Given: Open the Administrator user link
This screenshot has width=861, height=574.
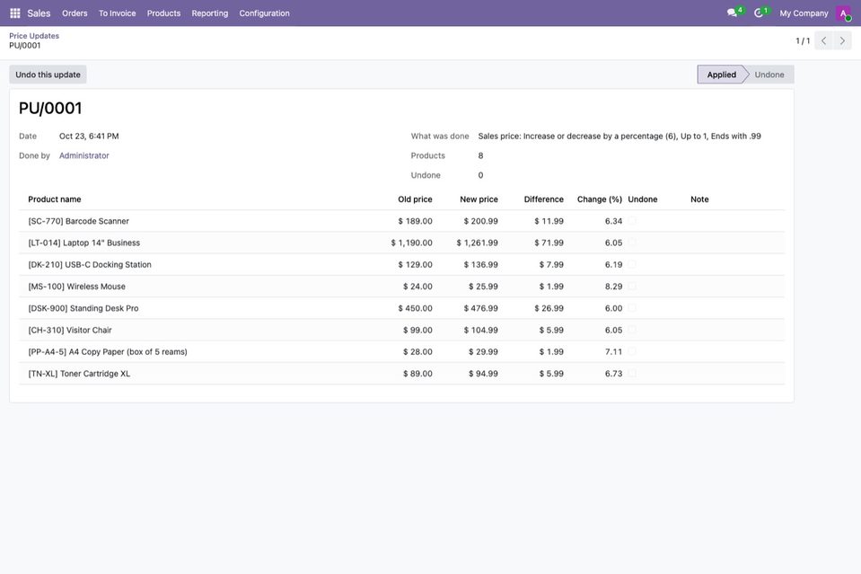Looking at the screenshot, I should click(x=84, y=155).
